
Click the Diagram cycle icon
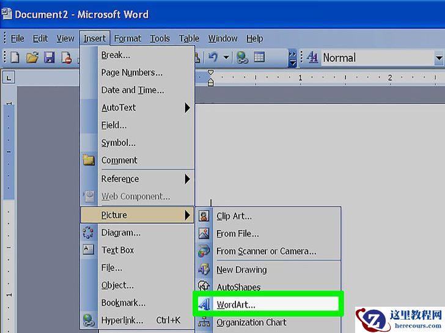click(x=88, y=232)
